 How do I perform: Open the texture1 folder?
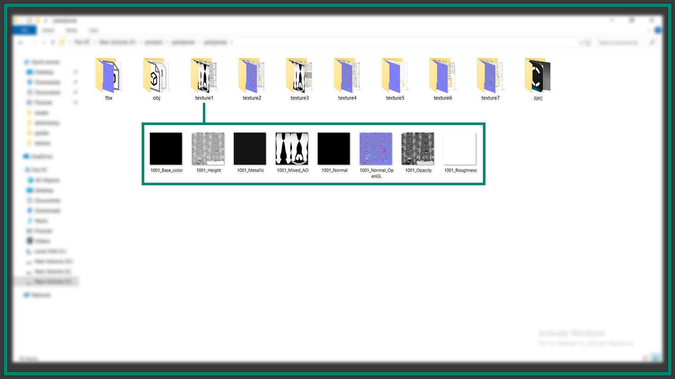[x=204, y=76]
